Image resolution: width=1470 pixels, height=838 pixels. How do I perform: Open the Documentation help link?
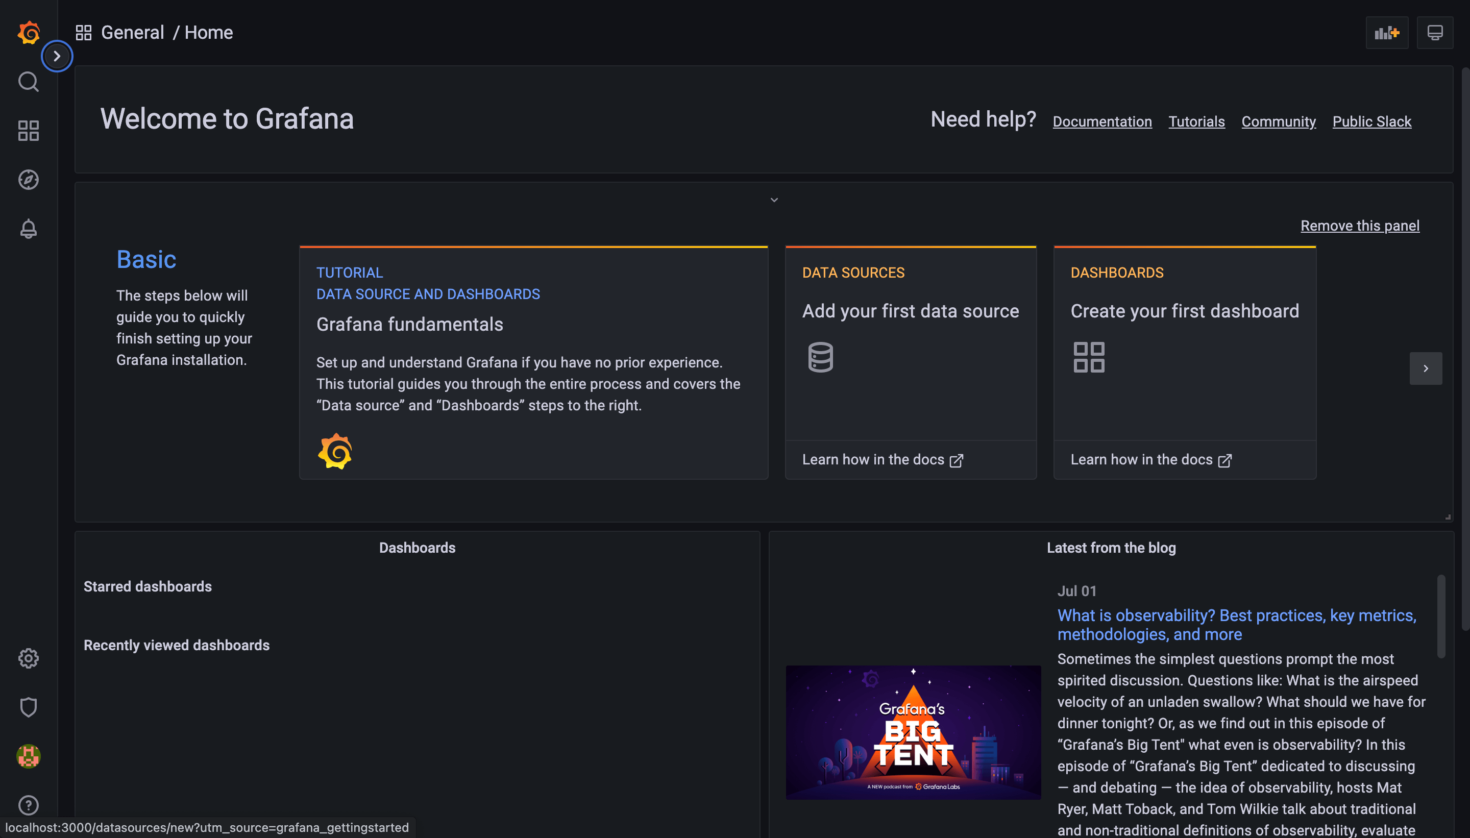[1101, 121]
